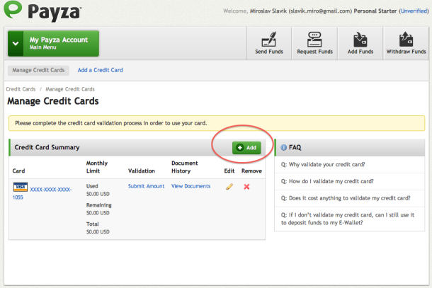The height and width of the screenshot is (288, 432).
Task: Click the Validation column header
Action: click(x=142, y=171)
